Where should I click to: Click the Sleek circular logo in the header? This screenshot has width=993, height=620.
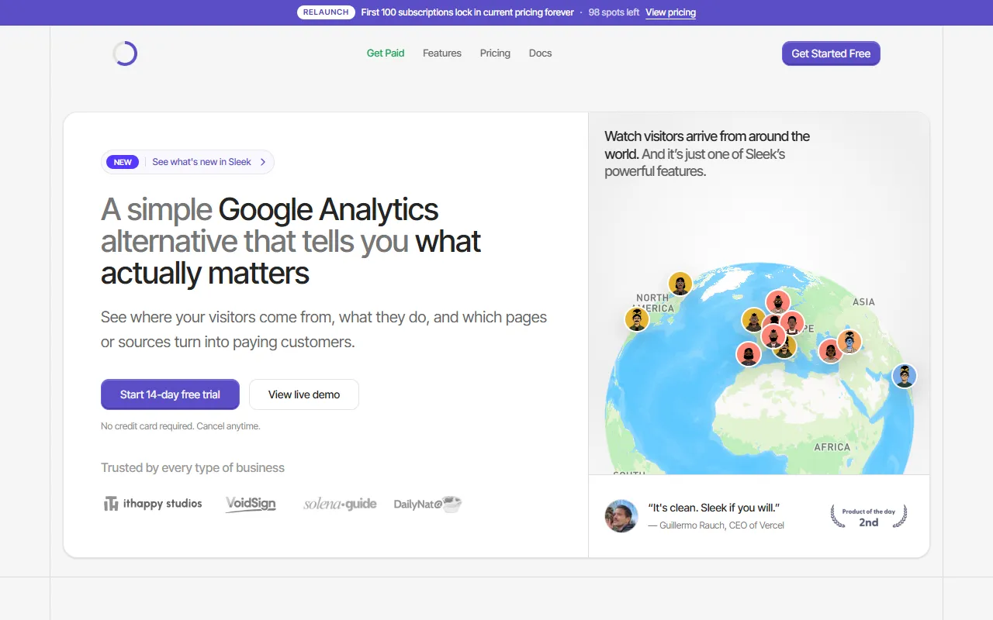point(125,53)
